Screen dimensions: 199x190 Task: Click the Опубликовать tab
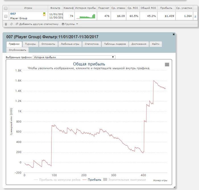[x=17, y=50]
